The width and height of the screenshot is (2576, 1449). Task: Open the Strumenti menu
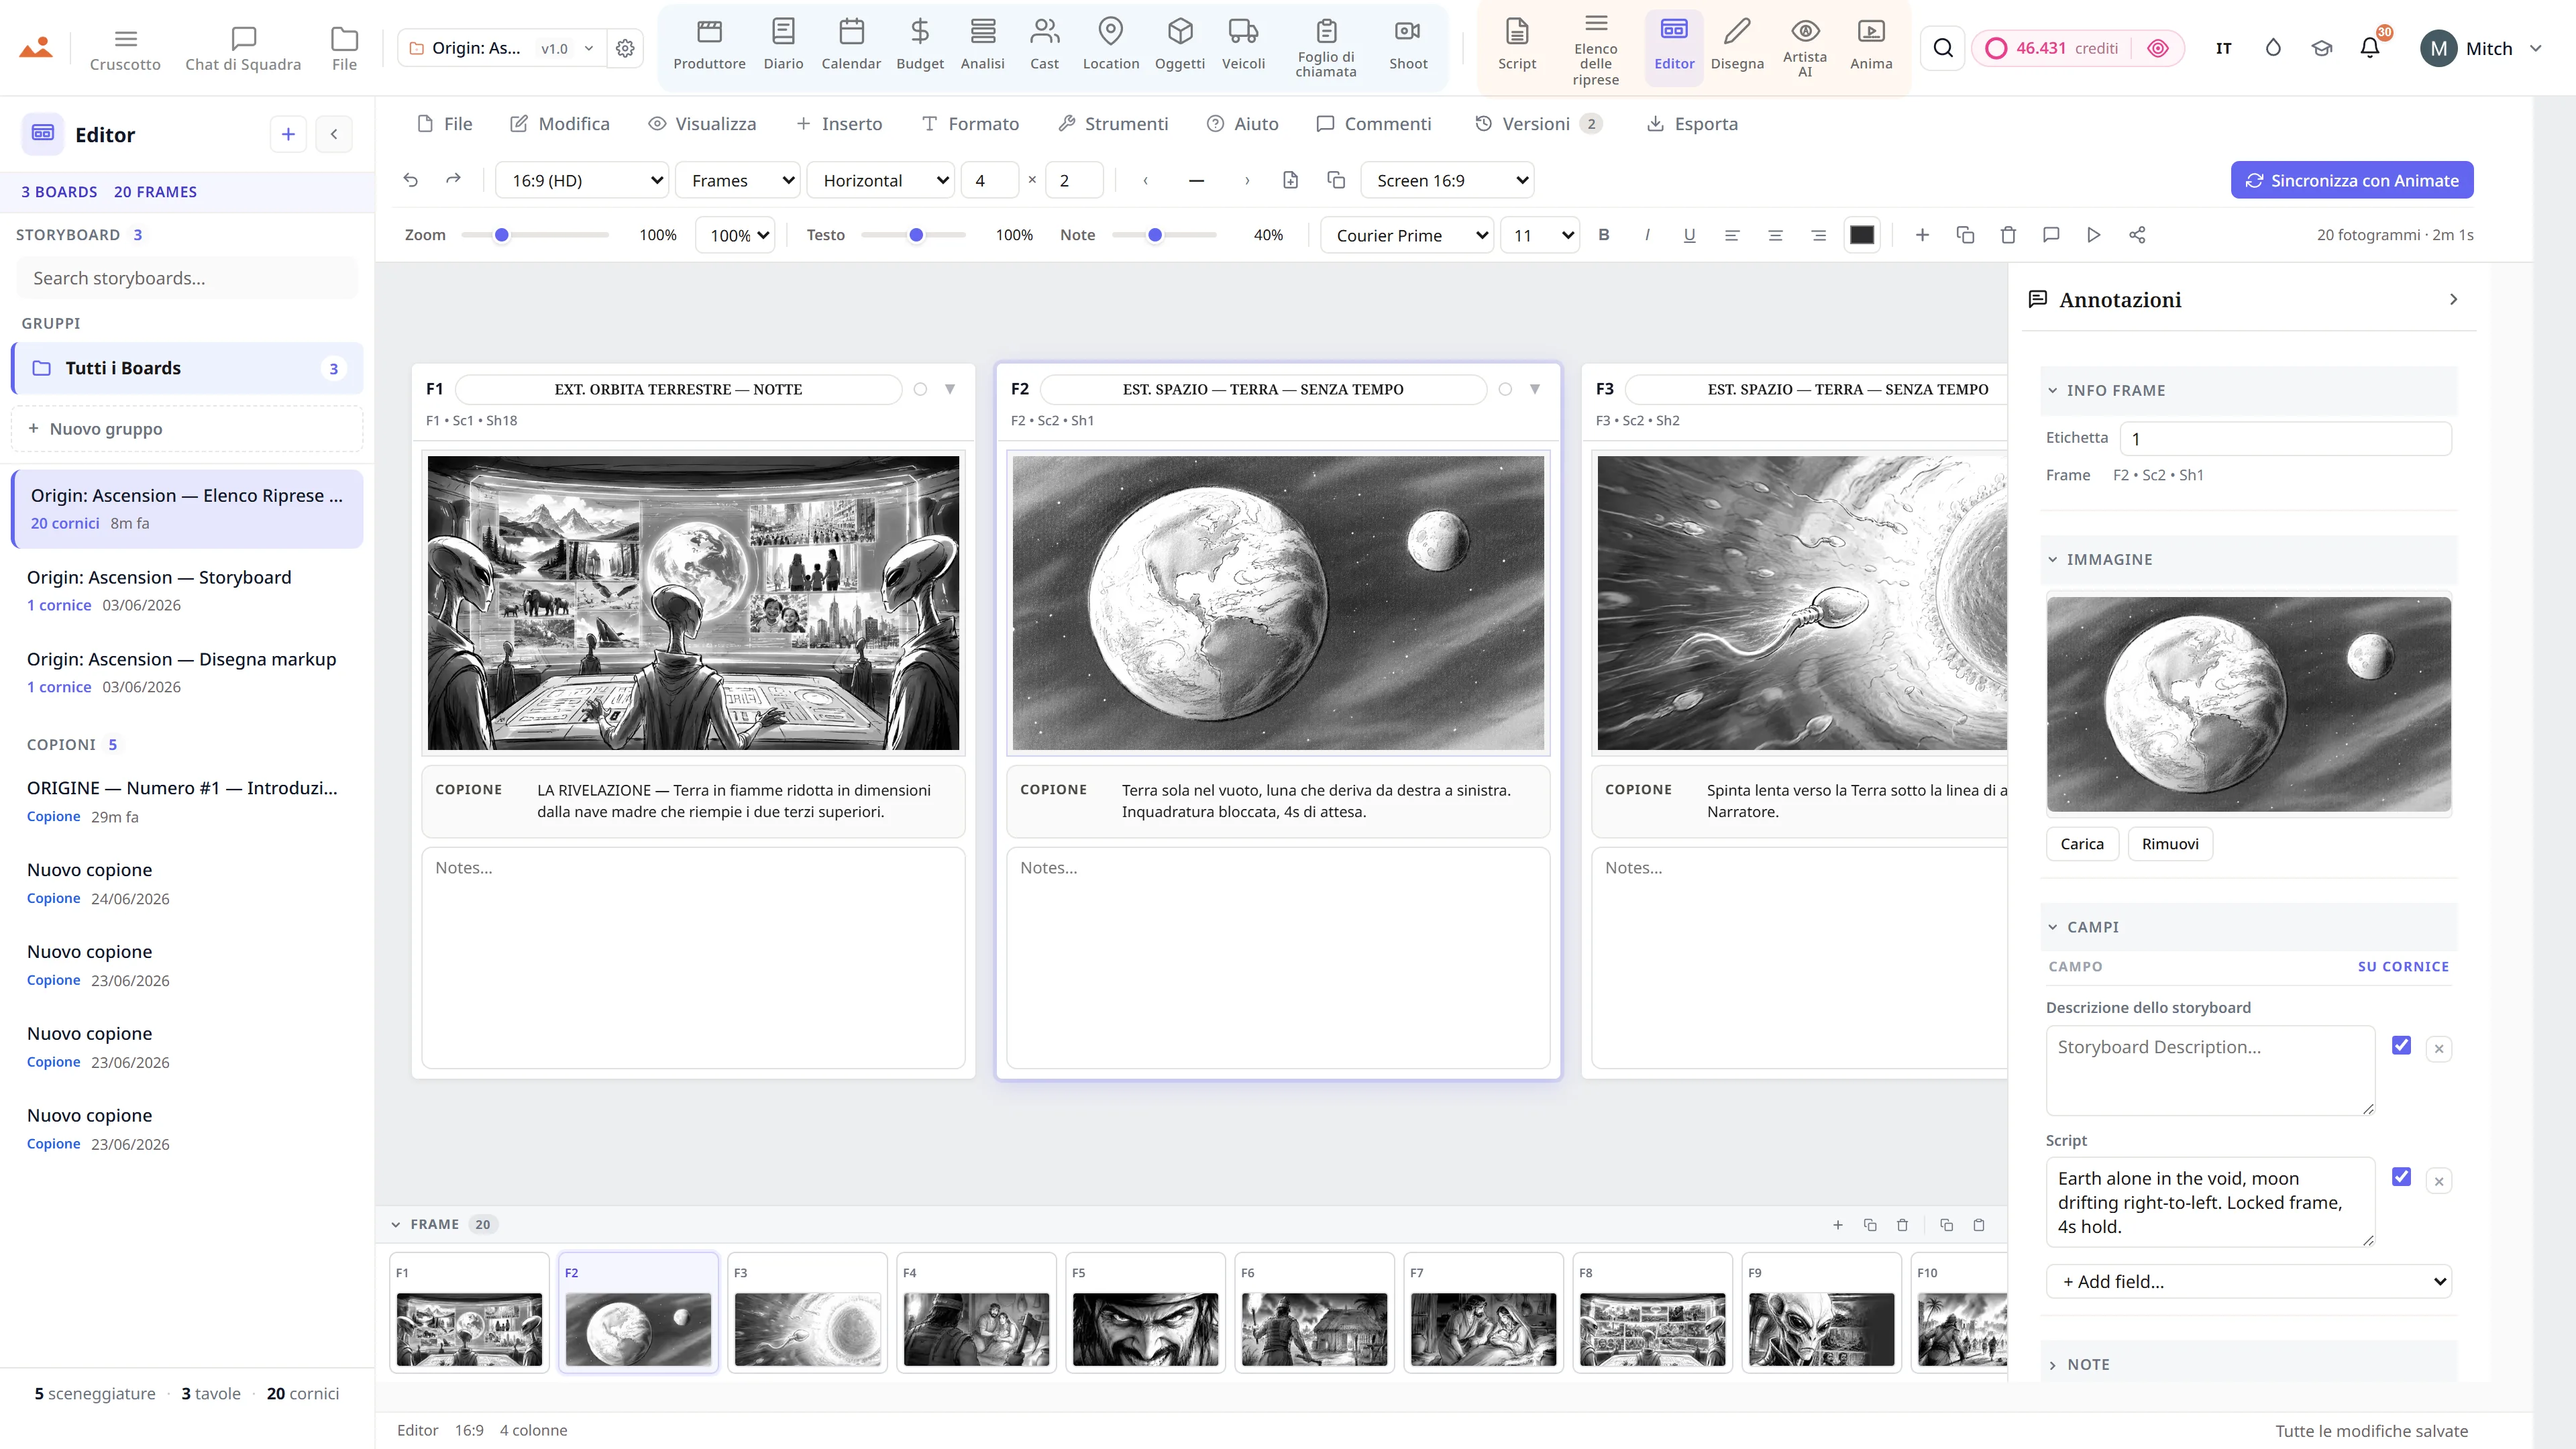click(x=1113, y=124)
